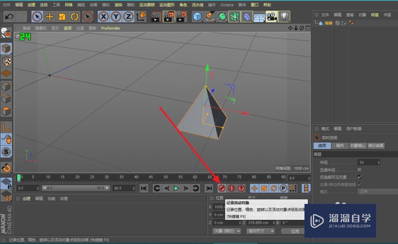The width and height of the screenshot is (398, 244).
Task: Activate the Rotate tool icon
Action: click(x=75, y=17)
